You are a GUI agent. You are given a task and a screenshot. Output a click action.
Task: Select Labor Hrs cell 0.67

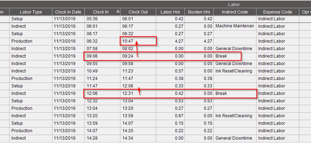click(170, 116)
